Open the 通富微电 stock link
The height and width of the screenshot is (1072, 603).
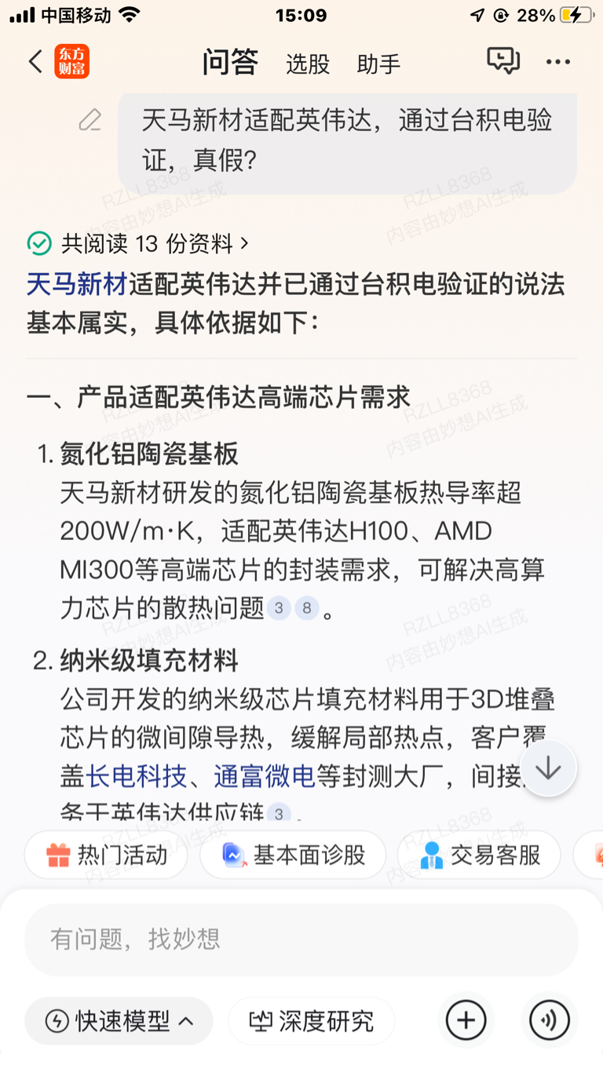pyautogui.click(x=264, y=776)
